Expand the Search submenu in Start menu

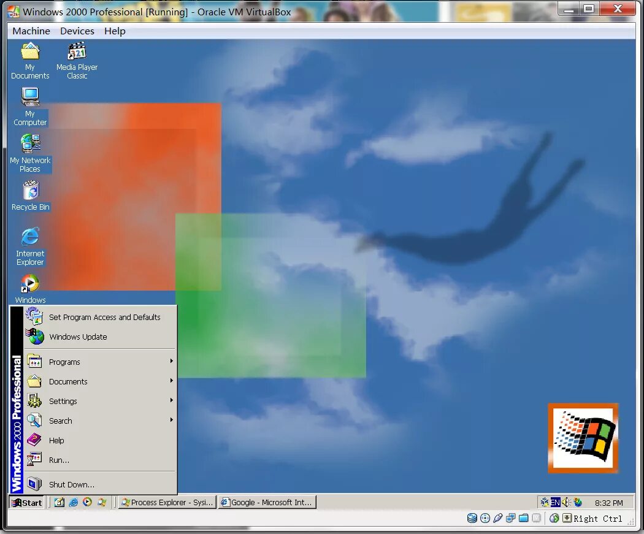100,421
